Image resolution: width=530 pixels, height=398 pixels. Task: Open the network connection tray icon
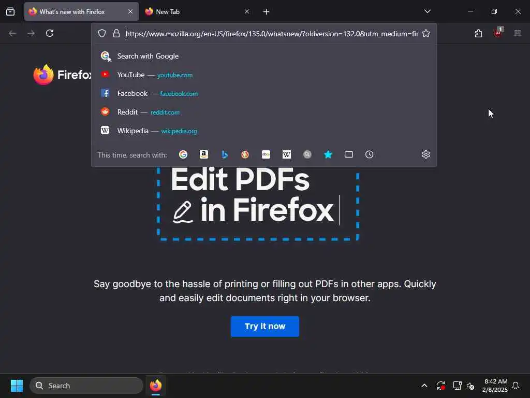[x=457, y=386]
